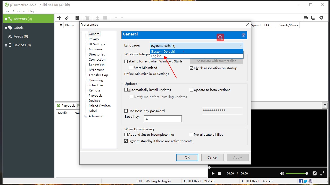Collapse bottom panel double-chevron button
Viewport: 330px width, 185px height.
[325, 105]
